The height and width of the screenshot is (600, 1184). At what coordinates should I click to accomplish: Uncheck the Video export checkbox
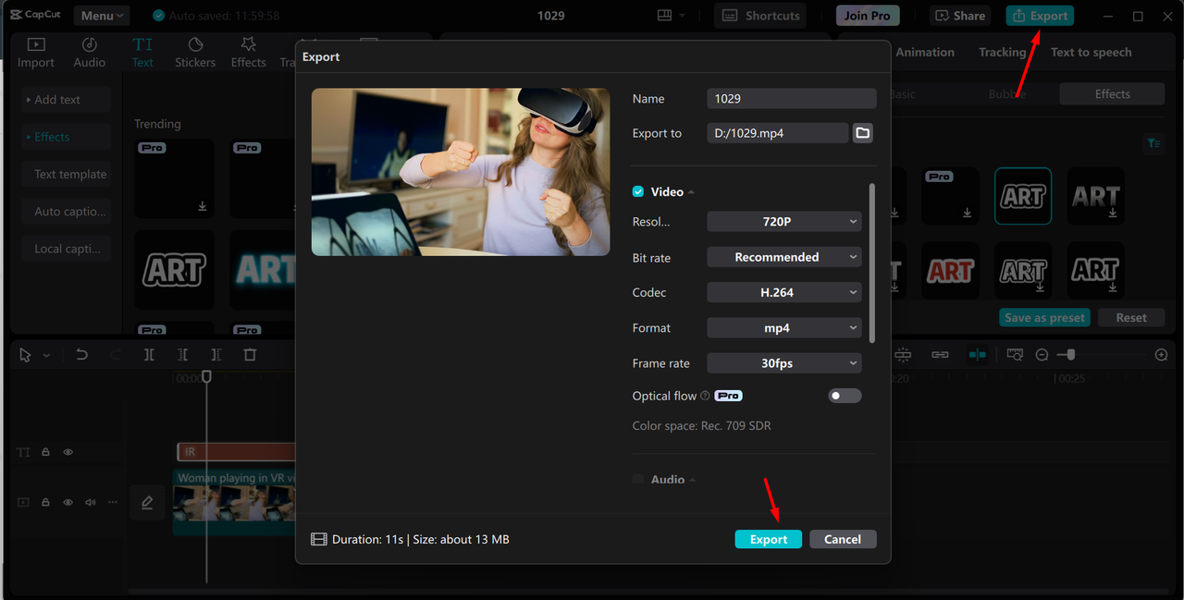[638, 191]
